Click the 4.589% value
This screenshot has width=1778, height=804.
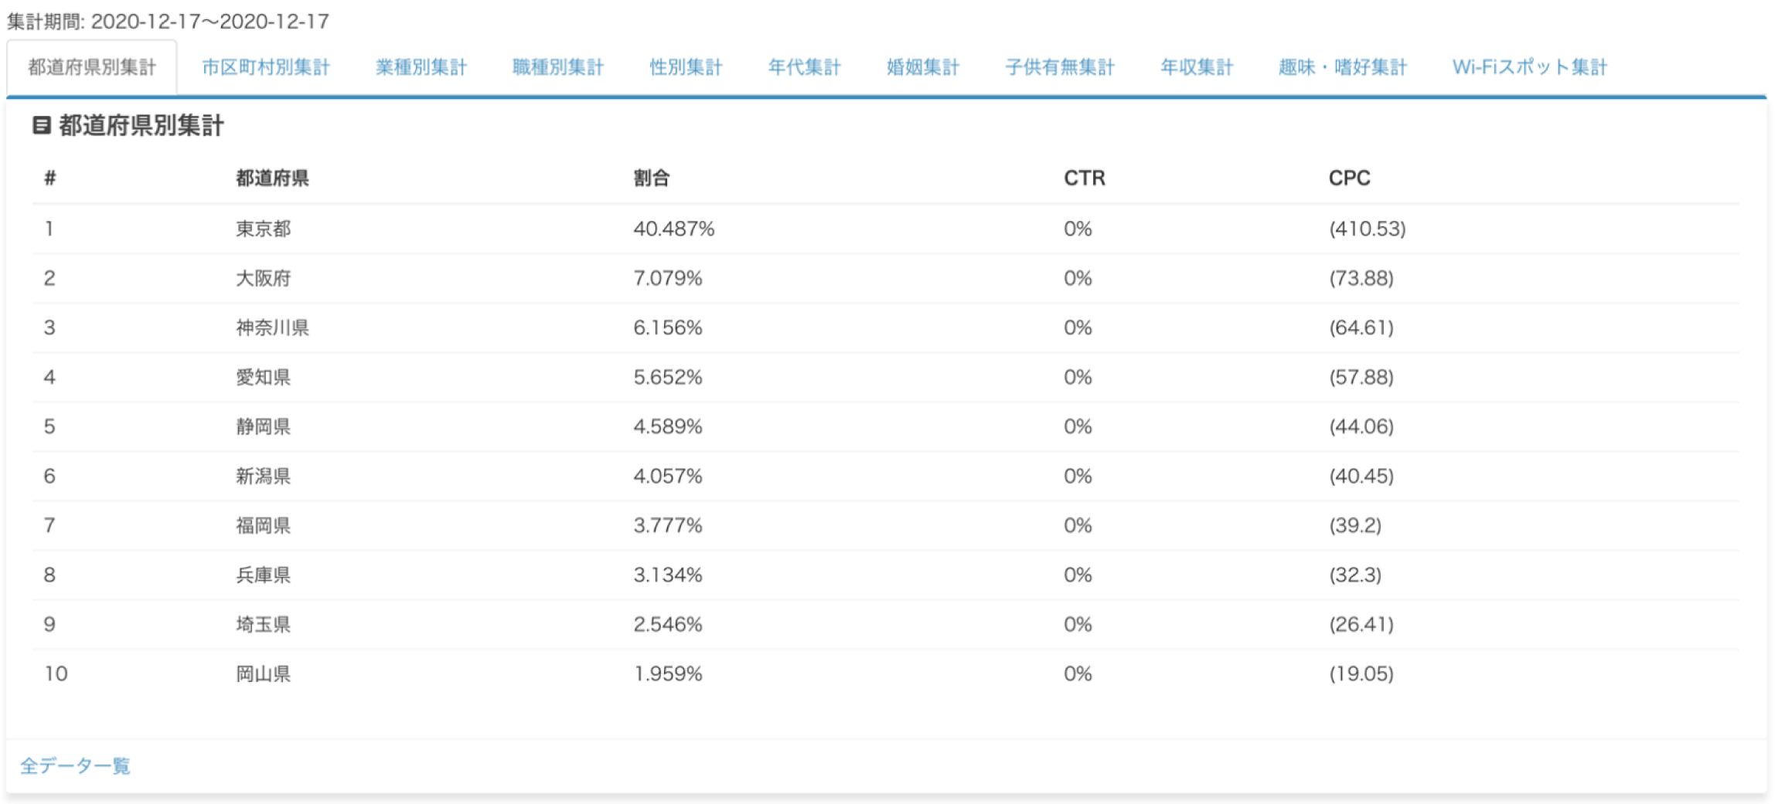pos(667,426)
